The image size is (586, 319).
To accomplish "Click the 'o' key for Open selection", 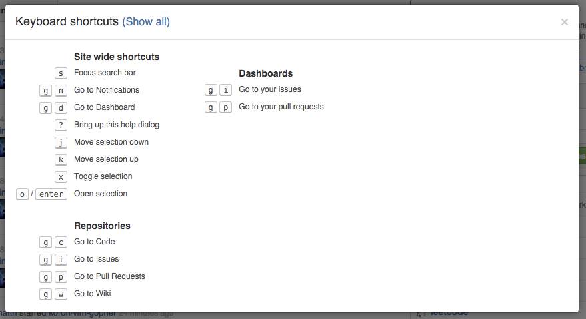I will [x=22, y=194].
